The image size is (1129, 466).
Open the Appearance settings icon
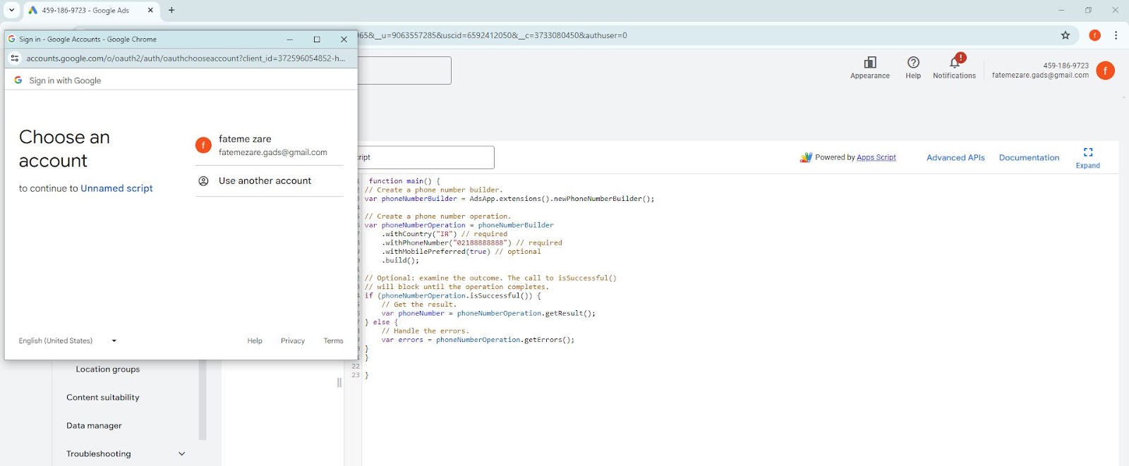(869, 63)
